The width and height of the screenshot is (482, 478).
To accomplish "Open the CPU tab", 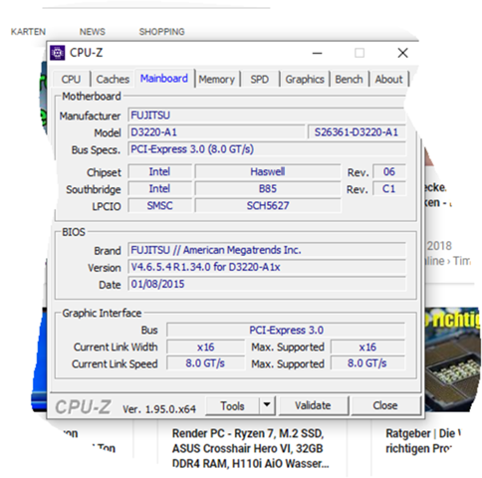I will 71,79.
